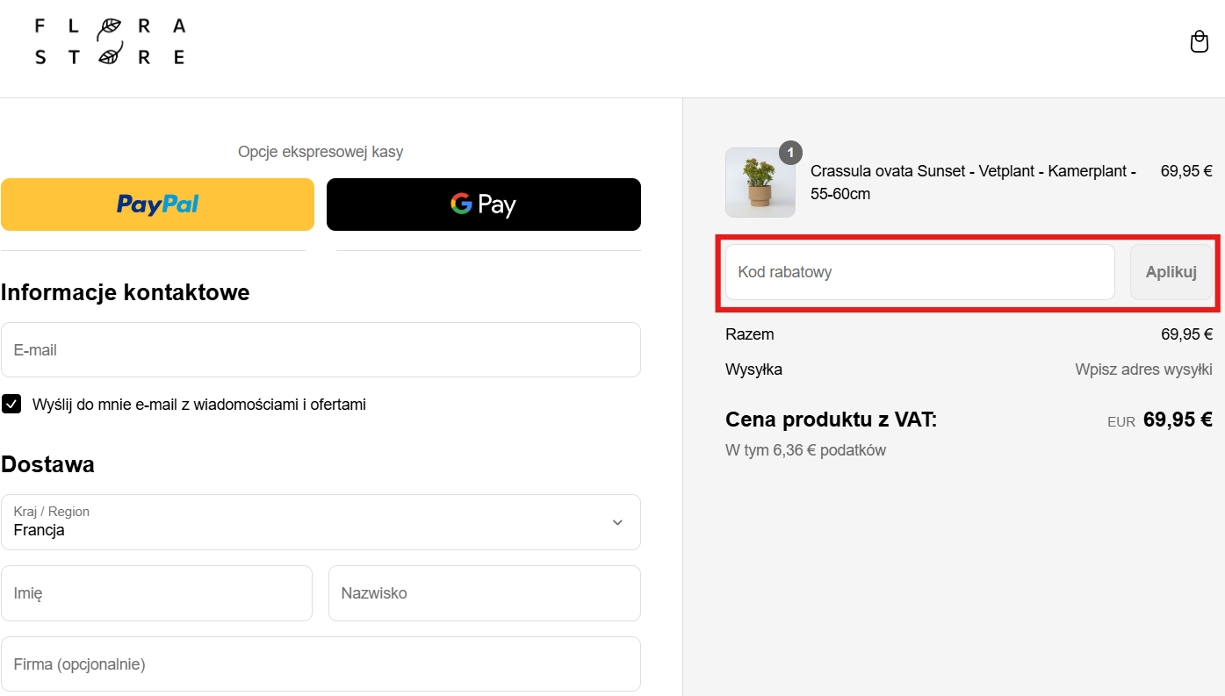Choose Google Pay express checkout
Image resolution: width=1225 pixels, height=696 pixels.
pyautogui.click(x=483, y=204)
